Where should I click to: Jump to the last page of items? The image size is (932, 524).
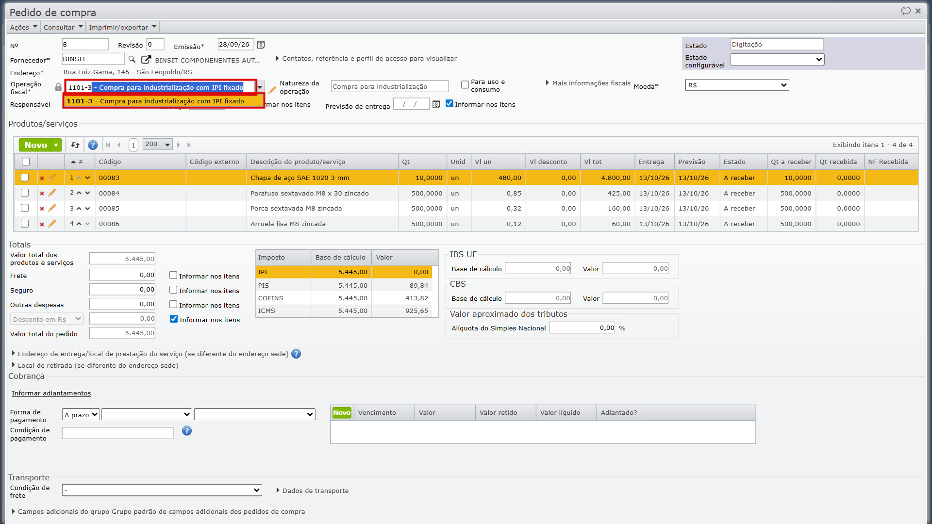pyautogui.click(x=189, y=145)
